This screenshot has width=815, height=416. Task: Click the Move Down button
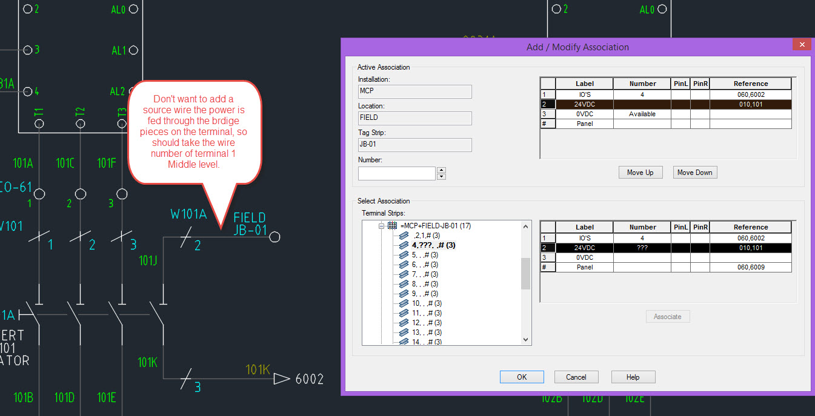click(x=694, y=172)
